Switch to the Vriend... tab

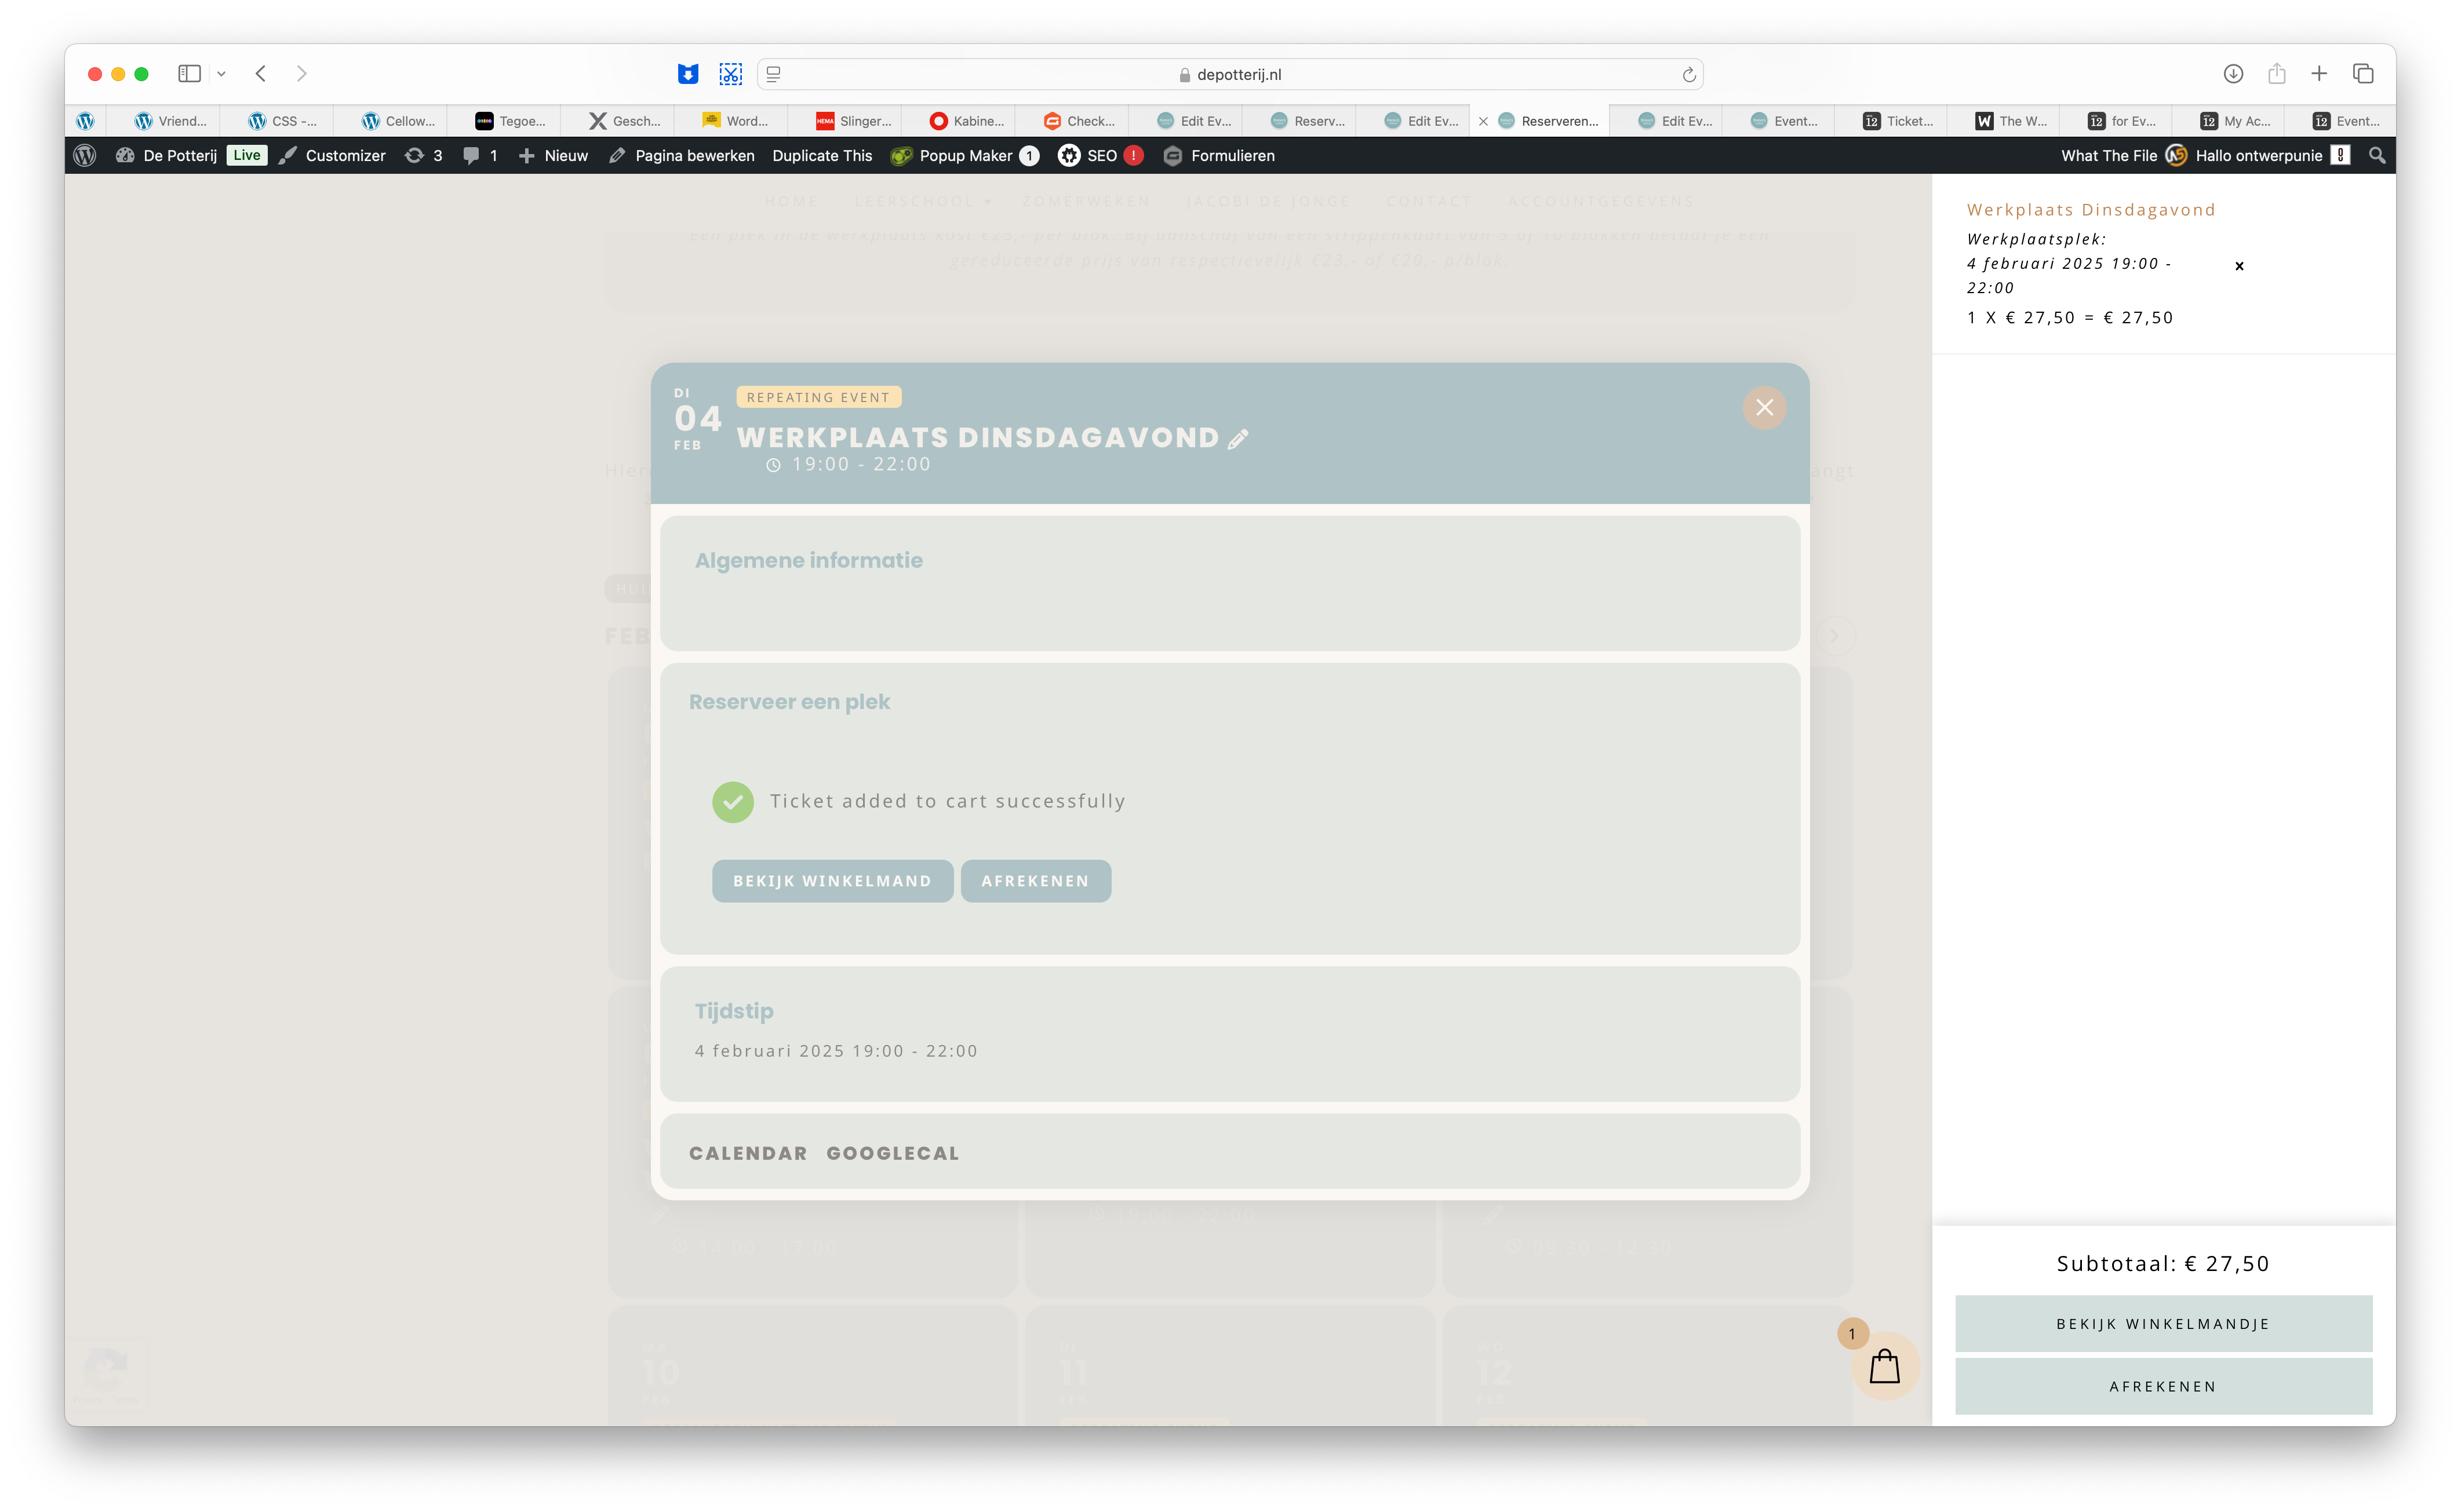[170, 121]
